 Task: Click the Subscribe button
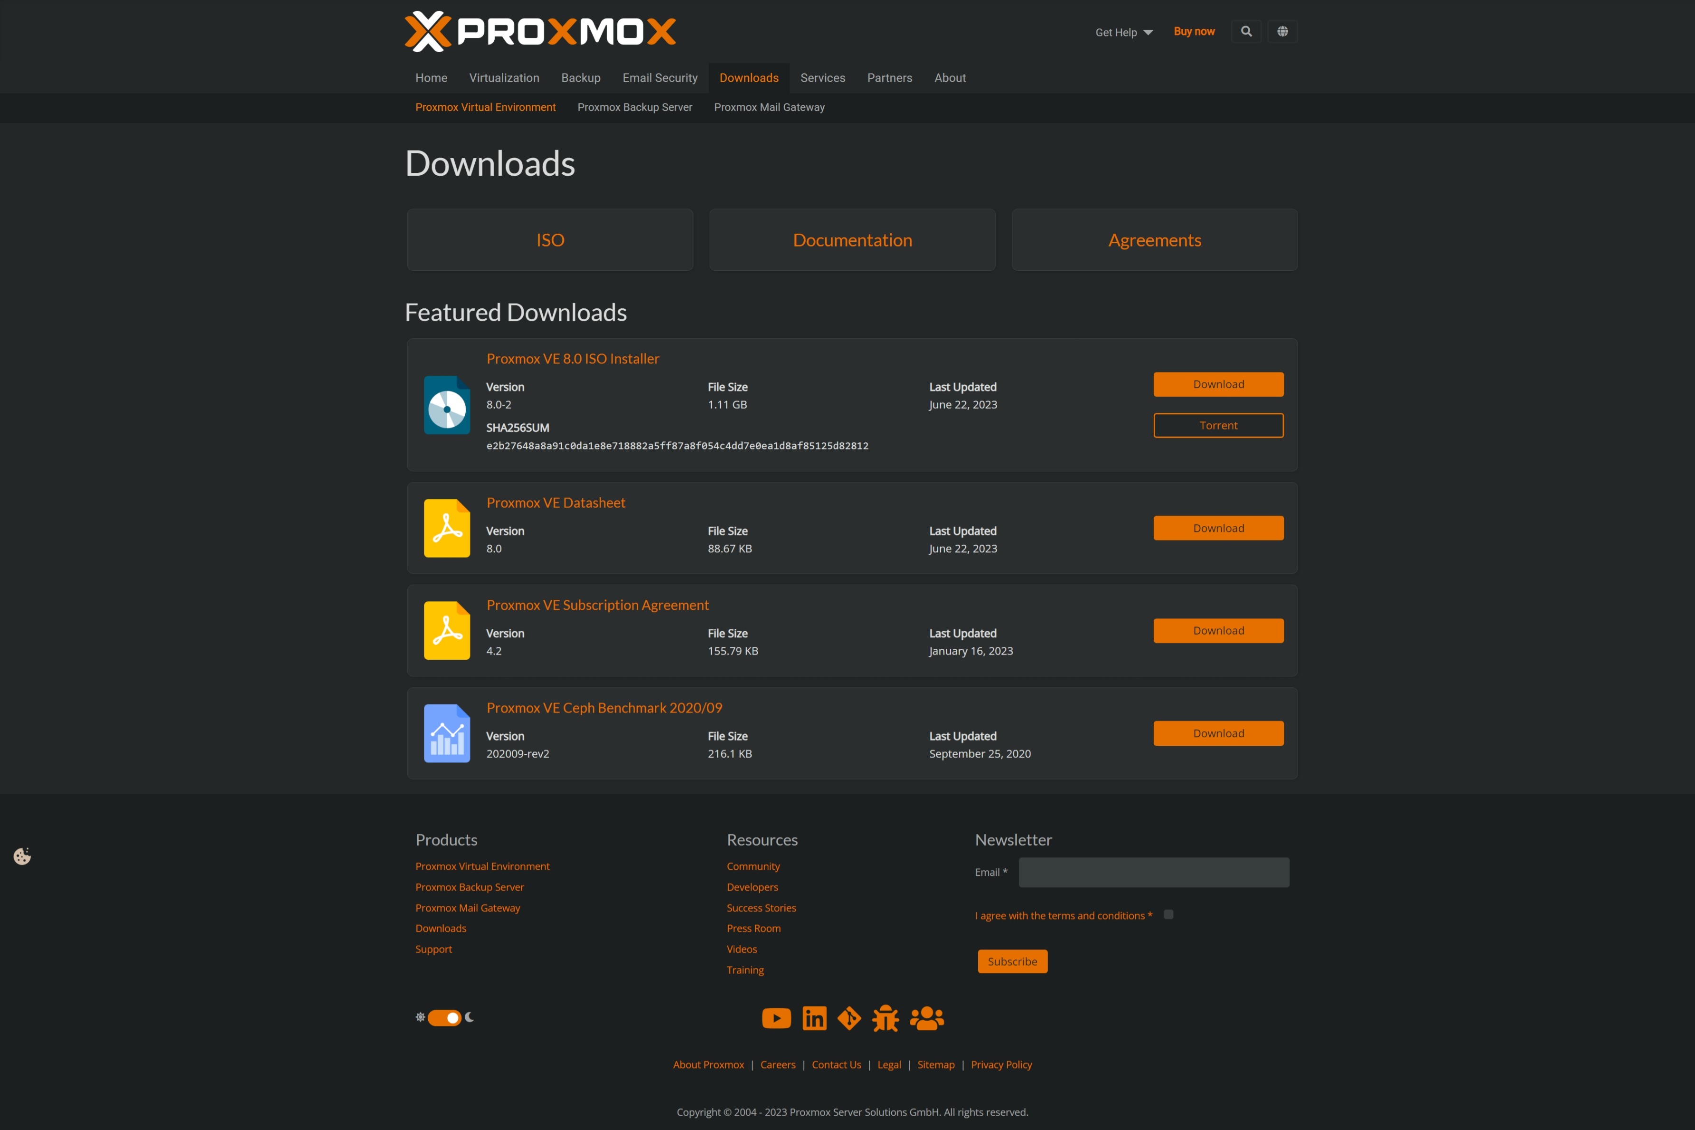click(x=1013, y=961)
